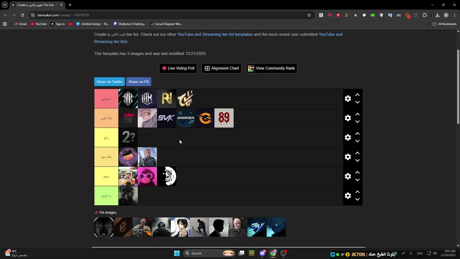Image resolution: width=460 pixels, height=259 pixels.
Task: Move the pink top tier row up
Action: pos(357,95)
